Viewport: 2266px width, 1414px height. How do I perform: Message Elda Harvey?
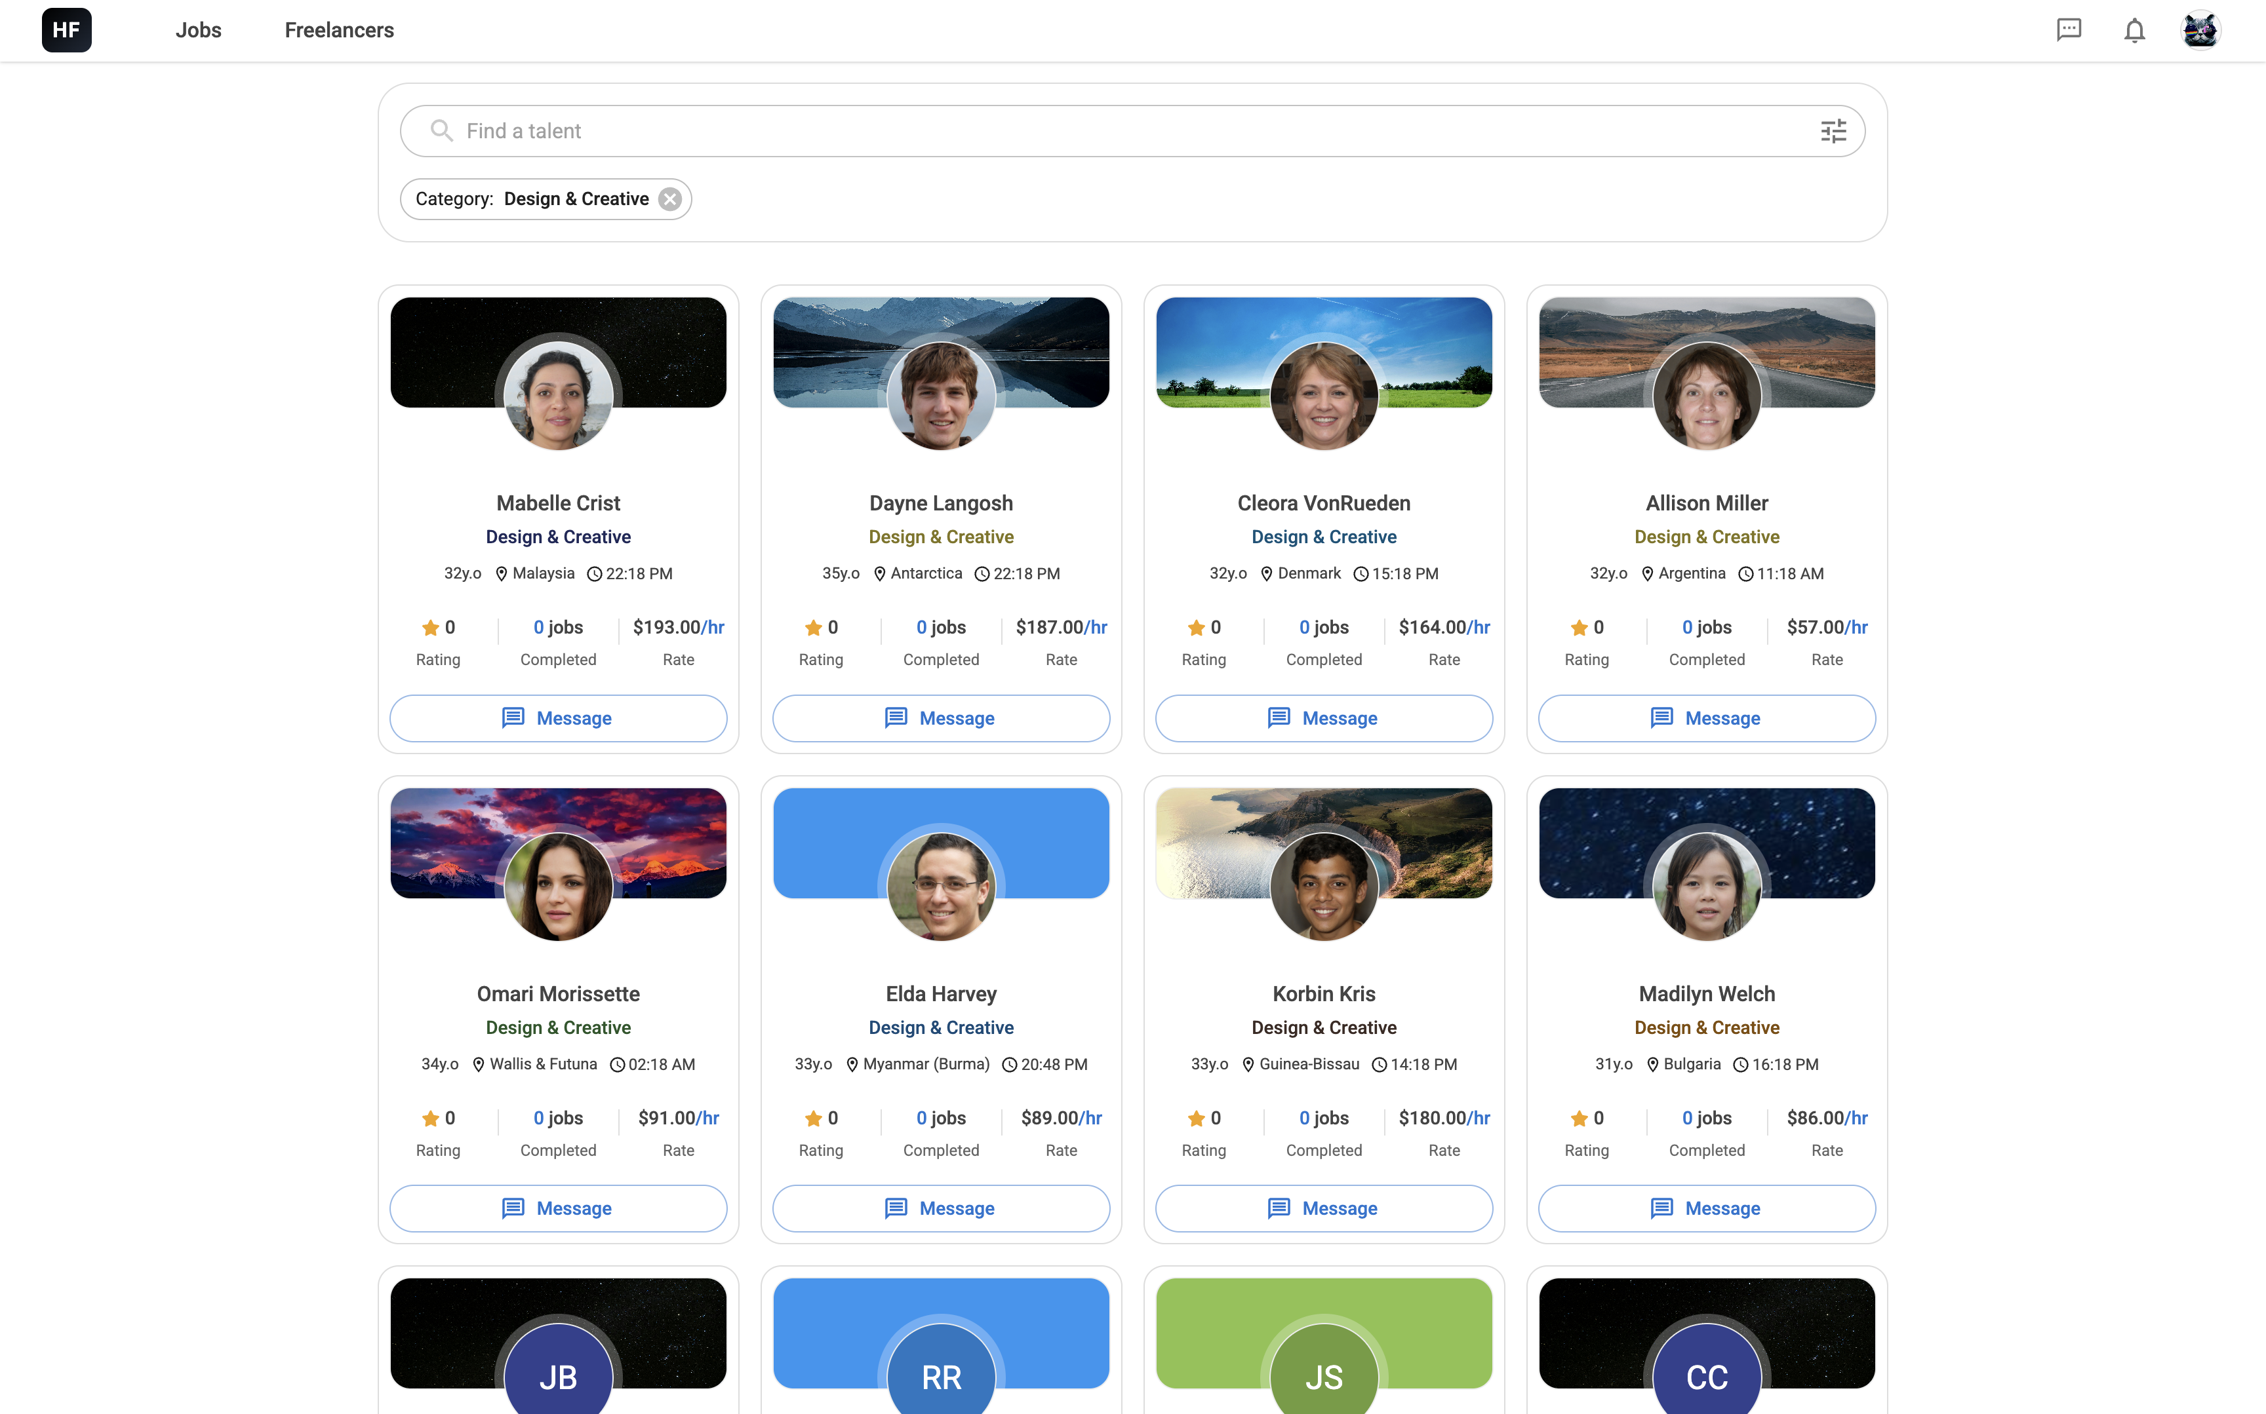click(940, 1208)
